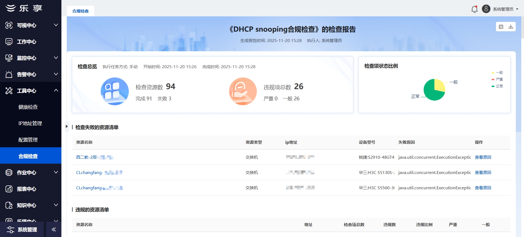Click the 报表中心 sidebar icon

(9, 189)
